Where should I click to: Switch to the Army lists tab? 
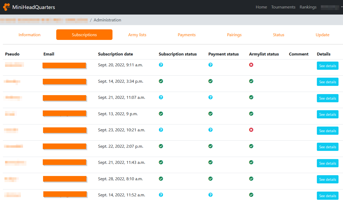[x=137, y=35]
